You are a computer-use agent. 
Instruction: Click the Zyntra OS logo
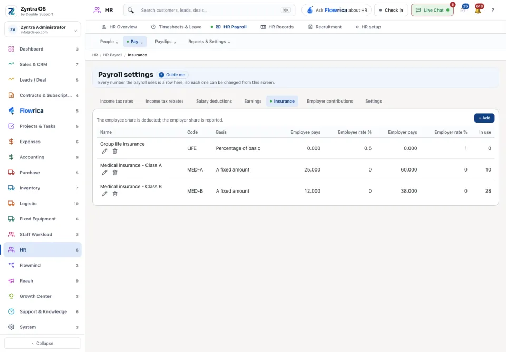[x=12, y=11]
